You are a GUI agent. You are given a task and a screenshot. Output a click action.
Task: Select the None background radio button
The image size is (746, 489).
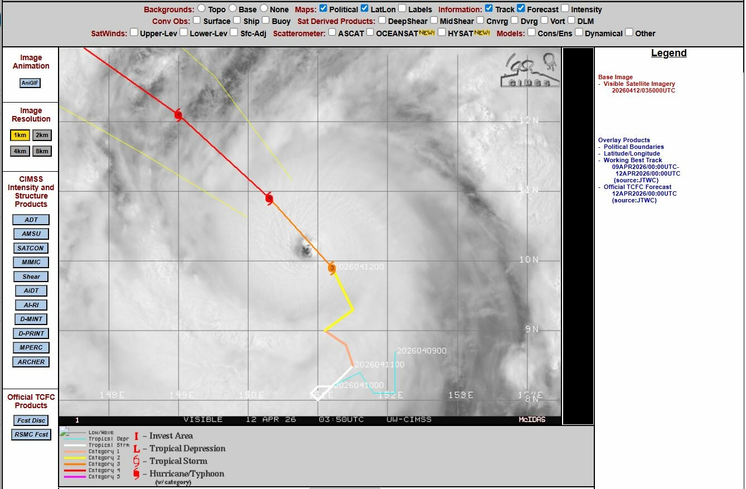[x=264, y=9]
